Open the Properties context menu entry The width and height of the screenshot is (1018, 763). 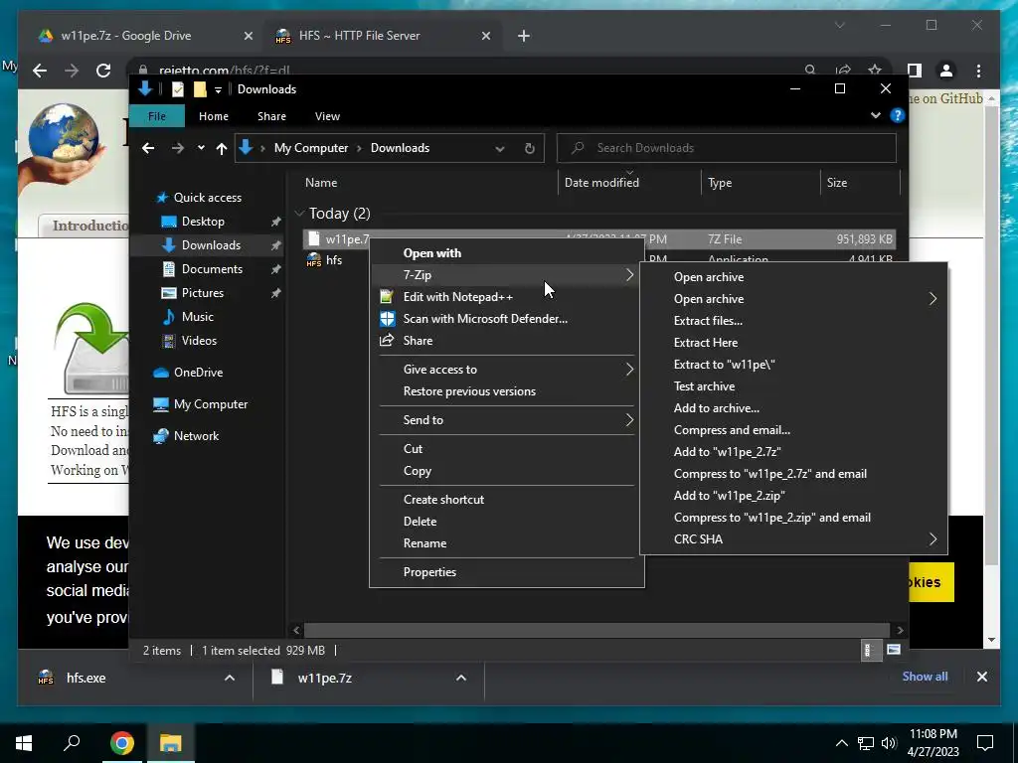(x=429, y=571)
